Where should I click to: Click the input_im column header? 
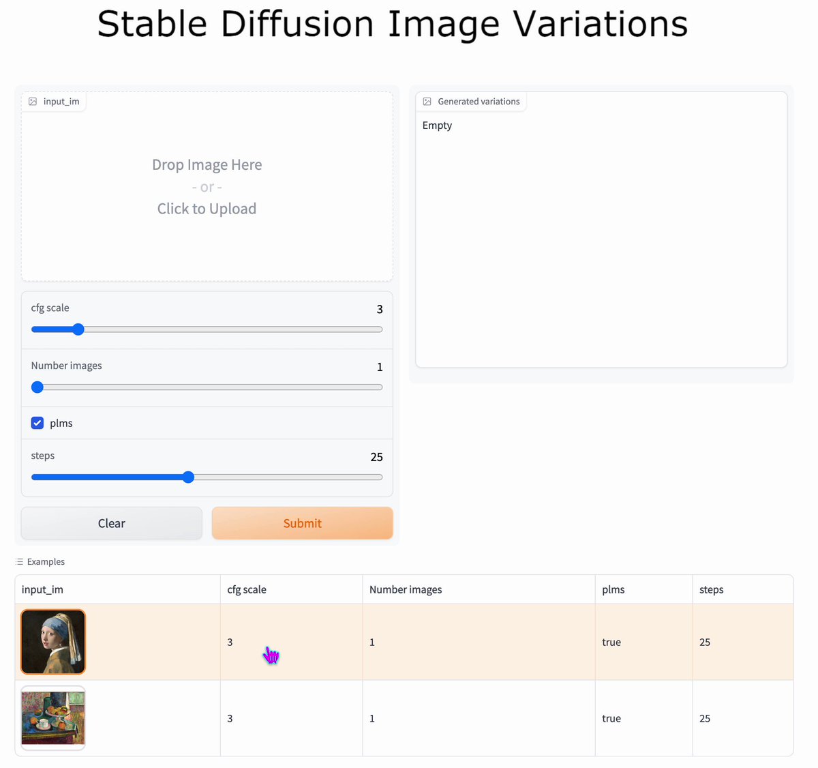coord(42,589)
